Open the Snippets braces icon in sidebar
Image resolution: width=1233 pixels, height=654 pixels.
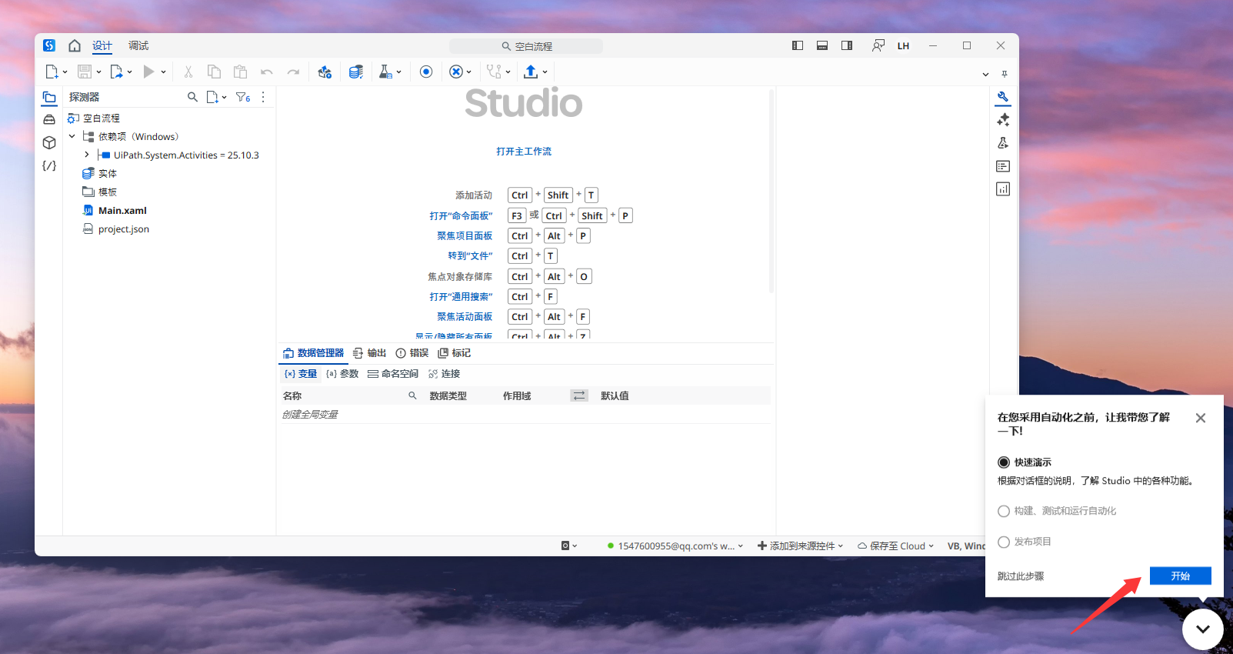49,165
